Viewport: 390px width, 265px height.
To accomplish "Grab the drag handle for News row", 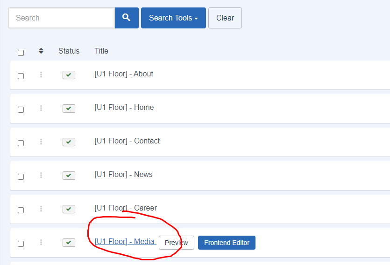I will coord(41,175).
